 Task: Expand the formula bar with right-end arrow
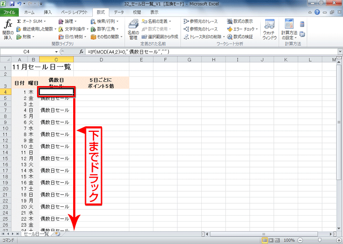340,52
